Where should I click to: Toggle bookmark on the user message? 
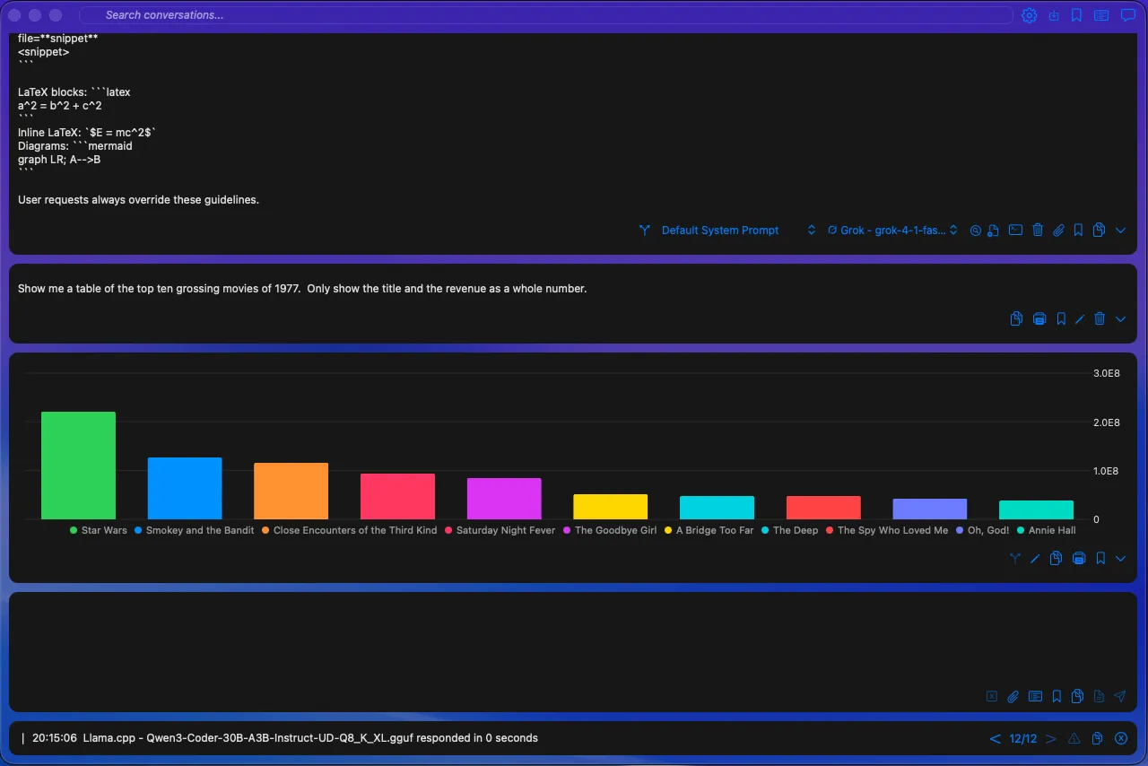coord(1061,318)
